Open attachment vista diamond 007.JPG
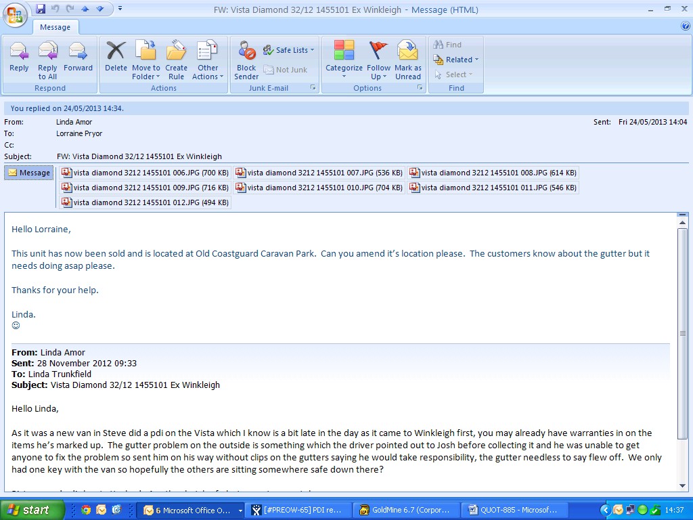693x520 pixels. coord(319,173)
